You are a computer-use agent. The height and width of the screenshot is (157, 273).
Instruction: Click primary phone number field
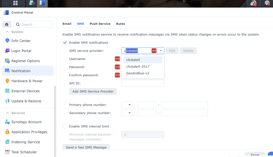[x=184, y=105]
